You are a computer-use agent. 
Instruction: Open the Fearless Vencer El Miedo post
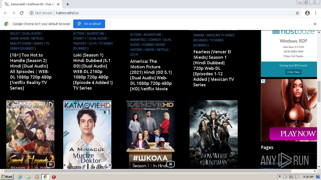tap(214, 68)
